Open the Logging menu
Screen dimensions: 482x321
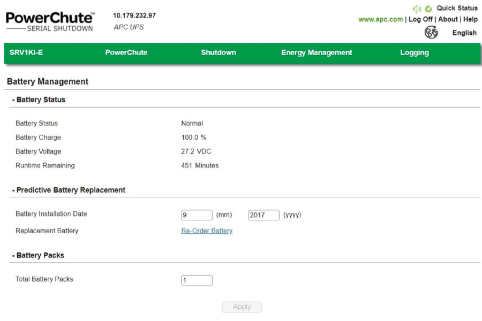[x=415, y=52]
